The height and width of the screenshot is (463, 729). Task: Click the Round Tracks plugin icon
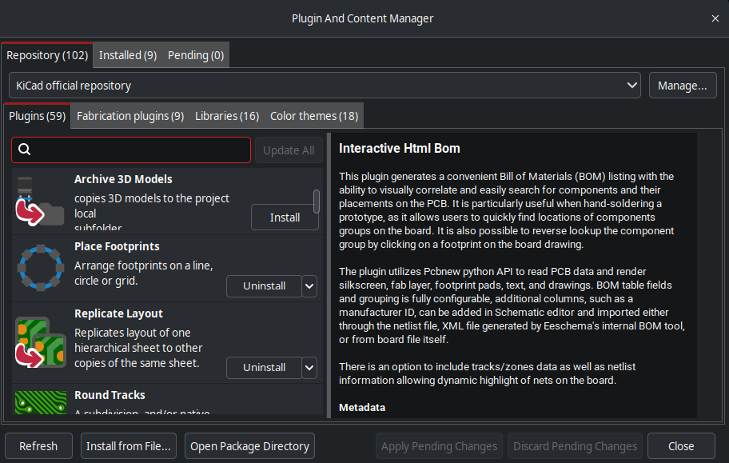coord(40,402)
